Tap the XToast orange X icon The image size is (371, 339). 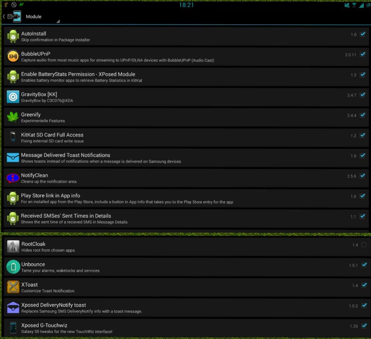13,287
